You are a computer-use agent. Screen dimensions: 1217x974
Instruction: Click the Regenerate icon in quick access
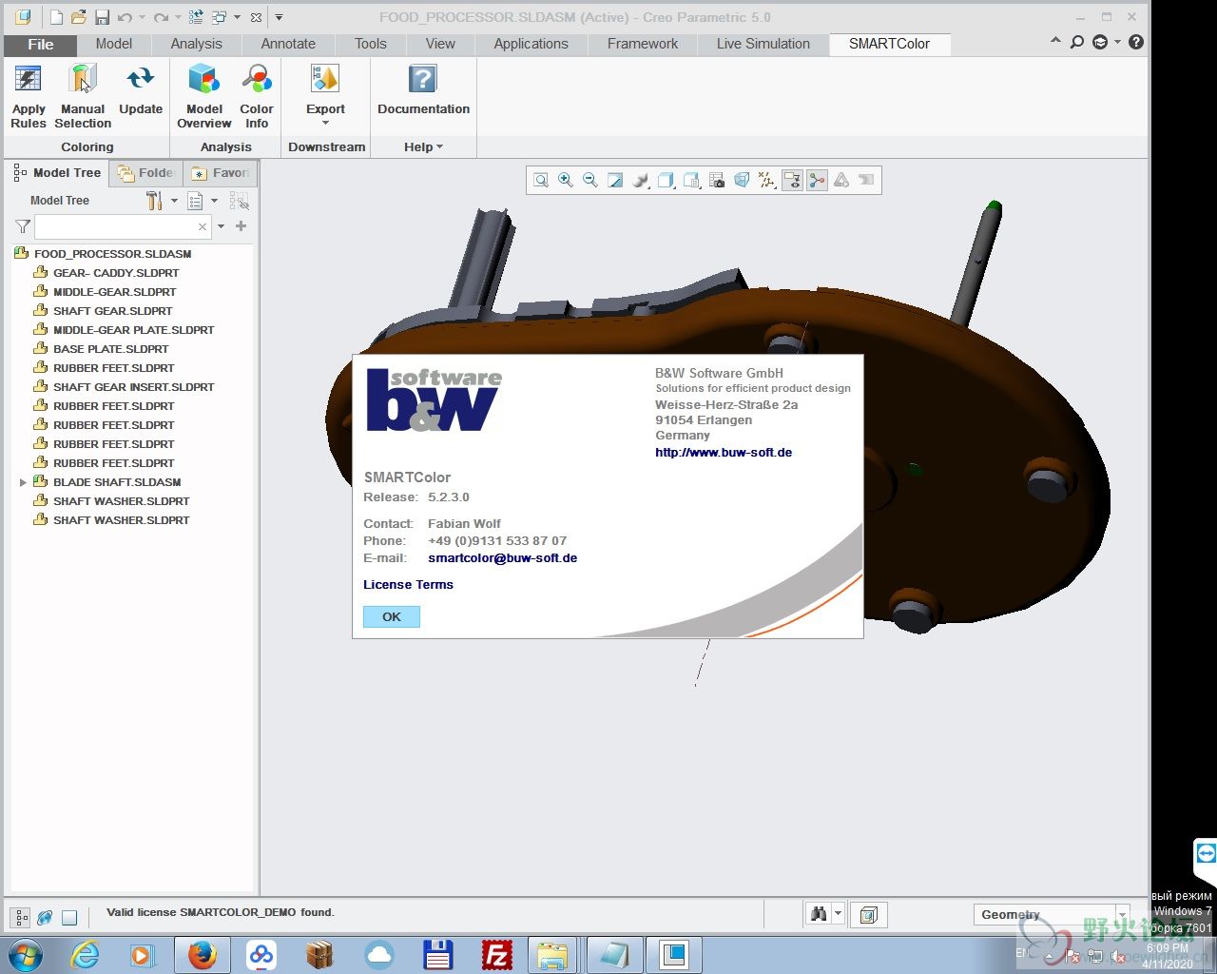tap(196, 17)
